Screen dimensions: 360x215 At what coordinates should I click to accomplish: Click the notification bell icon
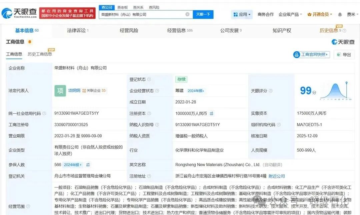(340, 15)
